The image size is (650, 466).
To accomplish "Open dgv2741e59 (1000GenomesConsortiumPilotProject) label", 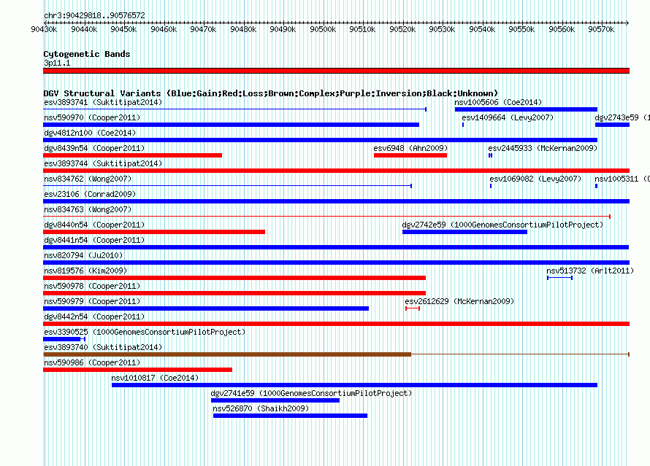I will (311, 393).
